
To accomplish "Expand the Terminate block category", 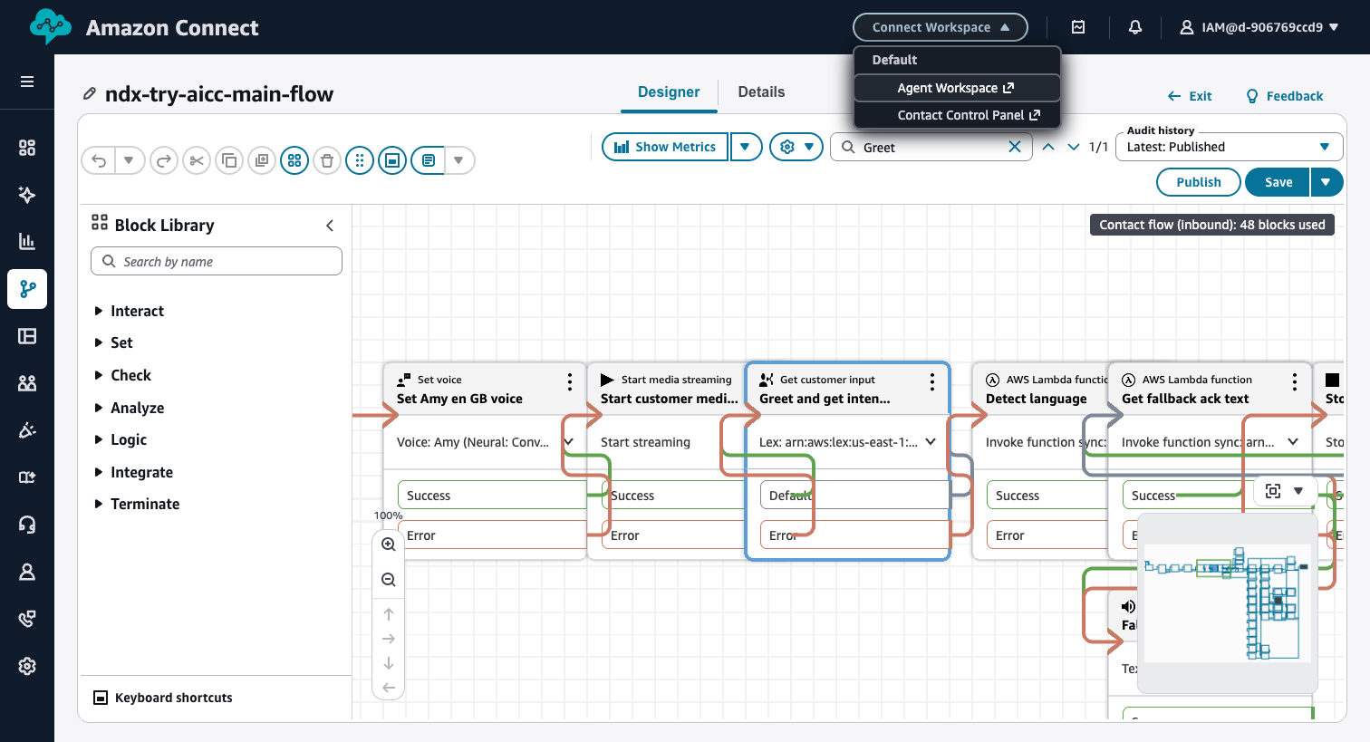I will pyautogui.click(x=136, y=504).
